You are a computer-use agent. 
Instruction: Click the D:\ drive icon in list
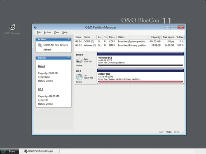click(77, 41)
